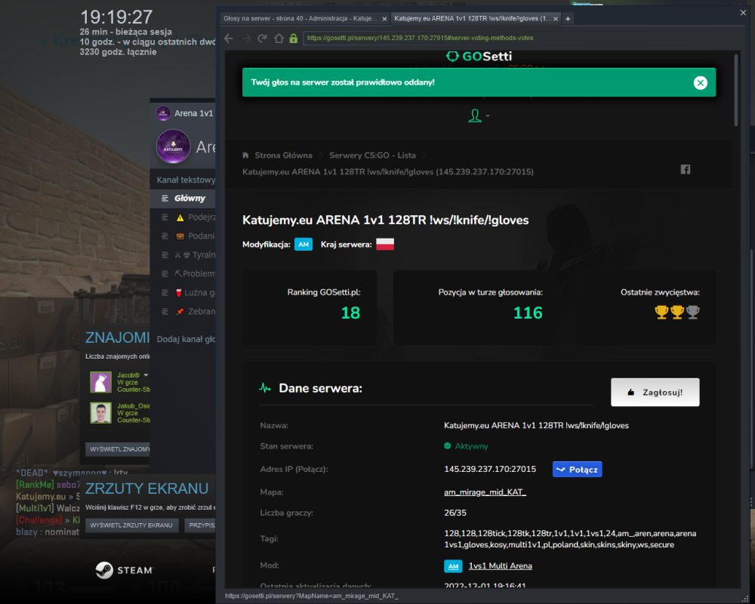Click the Połącz connect button
This screenshot has height=604, width=755.
(x=577, y=469)
